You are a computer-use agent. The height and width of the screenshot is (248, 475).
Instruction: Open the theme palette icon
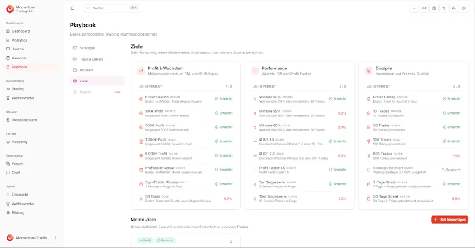coord(464,8)
